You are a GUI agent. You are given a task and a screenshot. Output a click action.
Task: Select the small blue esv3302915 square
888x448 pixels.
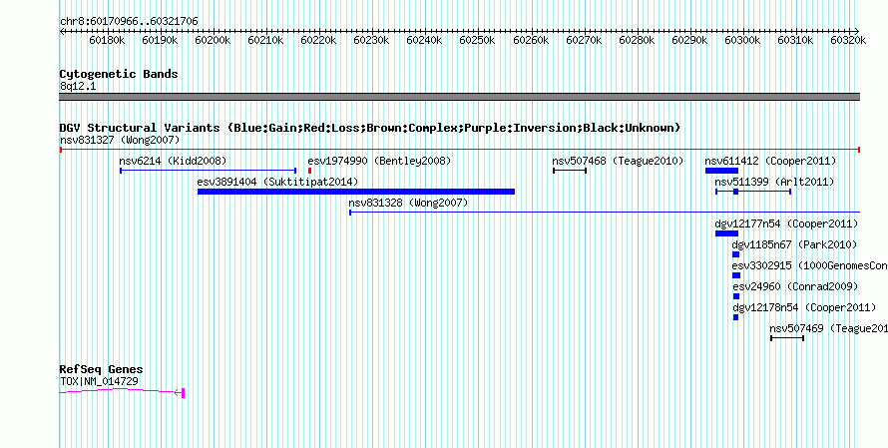pyautogui.click(x=735, y=275)
